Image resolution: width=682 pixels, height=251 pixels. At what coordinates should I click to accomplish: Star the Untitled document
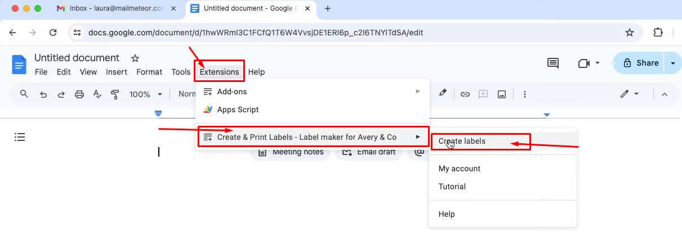click(x=135, y=58)
